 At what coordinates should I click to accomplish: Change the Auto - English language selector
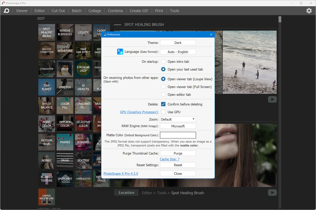pos(178,52)
